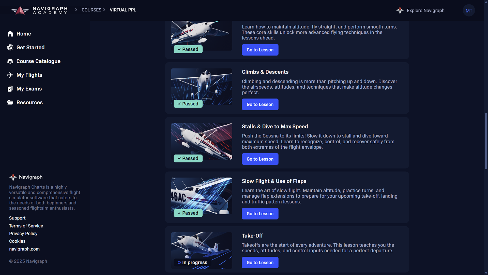Open the MT user avatar menu
Viewport: 488px width, 275px height.
coord(469,10)
